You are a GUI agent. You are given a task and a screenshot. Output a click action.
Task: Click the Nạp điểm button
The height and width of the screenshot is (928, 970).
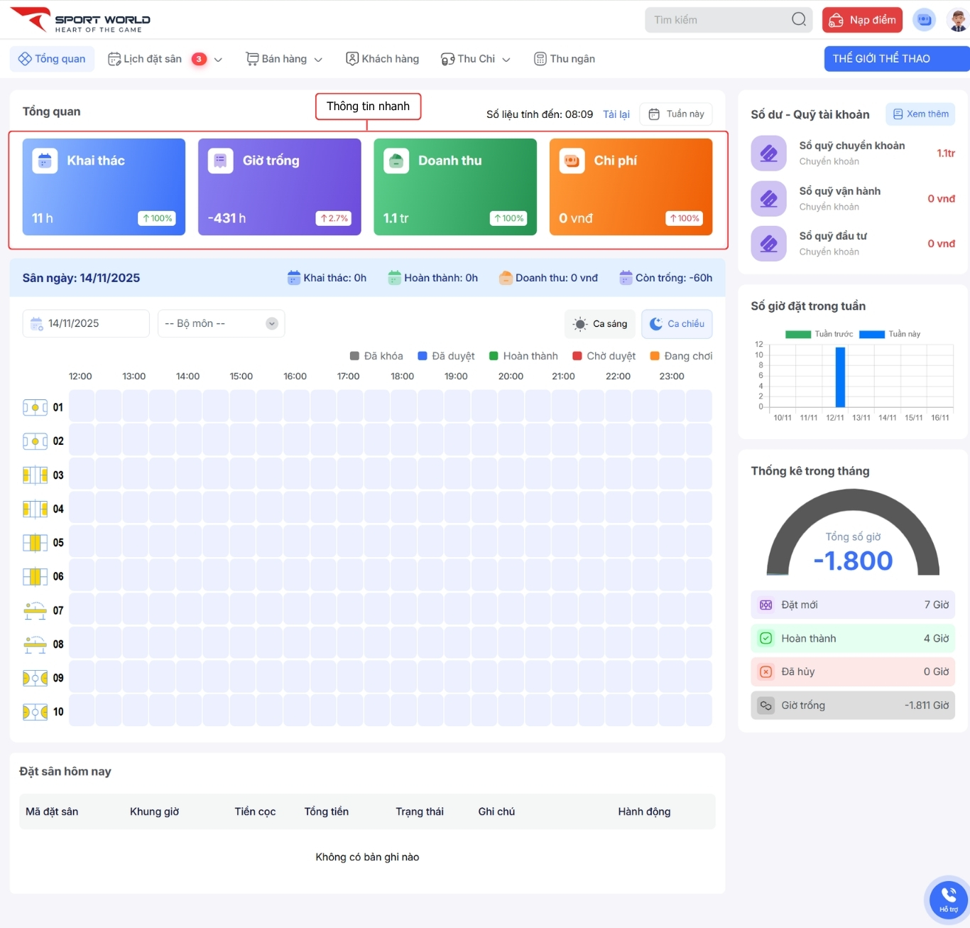coord(862,20)
